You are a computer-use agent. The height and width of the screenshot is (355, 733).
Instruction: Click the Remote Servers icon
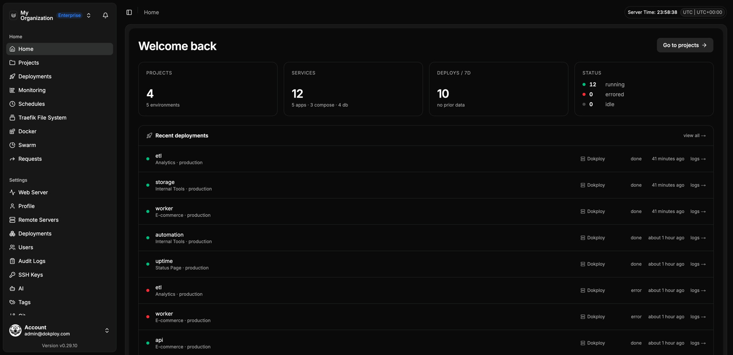tap(12, 220)
